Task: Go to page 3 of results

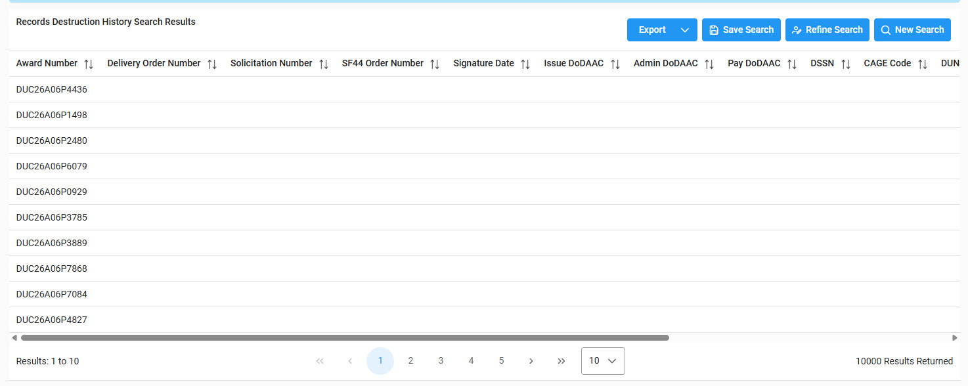Action: pyautogui.click(x=441, y=361)
